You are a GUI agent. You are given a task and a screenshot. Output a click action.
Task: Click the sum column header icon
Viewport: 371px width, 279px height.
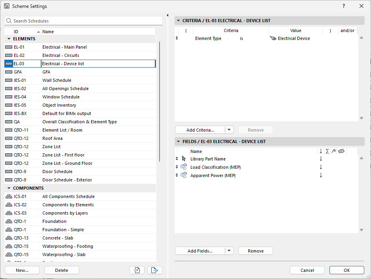click(327, 151)
